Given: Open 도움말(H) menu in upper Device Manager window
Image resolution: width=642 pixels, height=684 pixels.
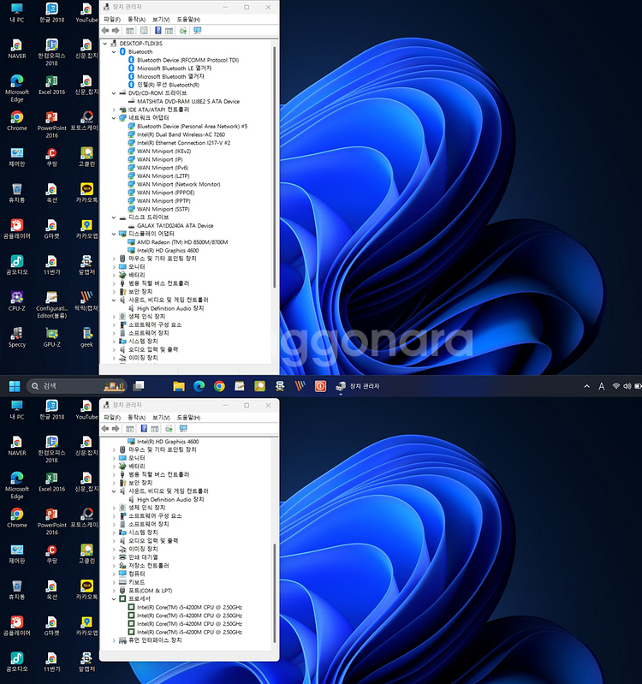Looking at the screenshot, I should point(188,19).
